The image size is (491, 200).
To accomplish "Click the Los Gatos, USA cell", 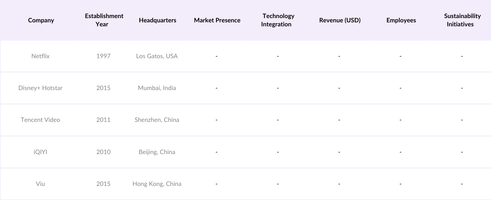I will coord(157,56).
